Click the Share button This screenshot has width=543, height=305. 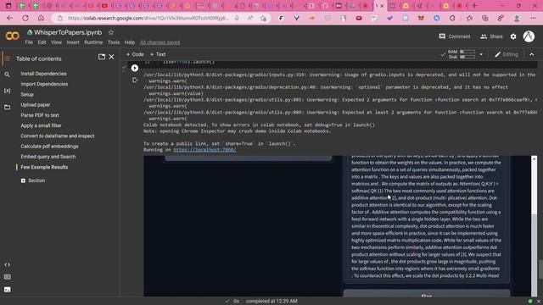pyautogui.click(x=491, y=36)
